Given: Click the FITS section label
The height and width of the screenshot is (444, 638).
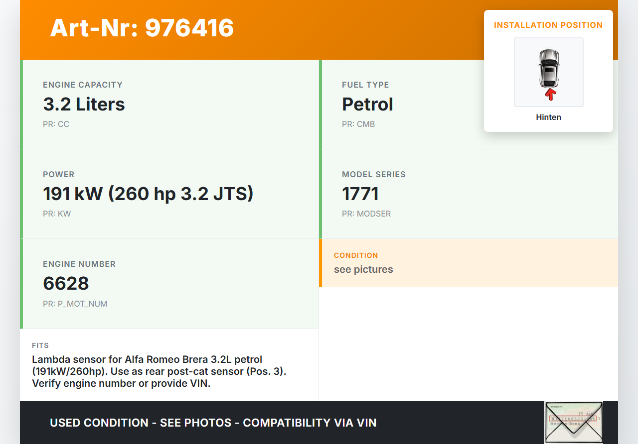Looking at the screenshot, I should (40, 345).
